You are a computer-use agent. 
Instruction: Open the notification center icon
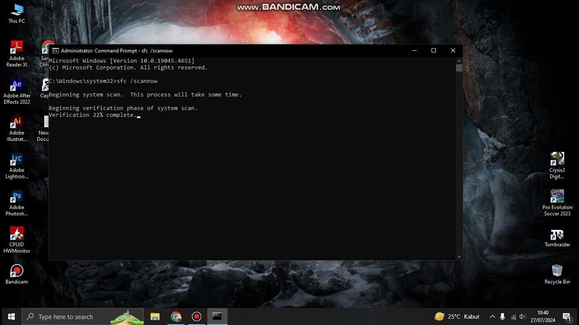pyautogui.click(x=566, y=316)
